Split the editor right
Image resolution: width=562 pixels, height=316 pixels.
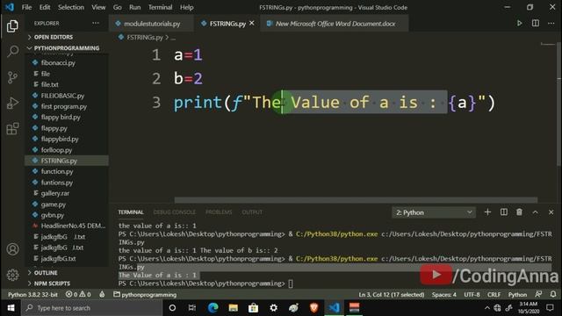[x=535, y=24]
